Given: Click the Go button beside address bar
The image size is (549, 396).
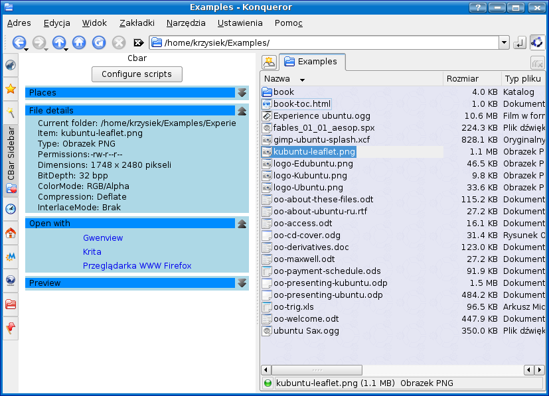Looking at the screenshot, I should tap(520, 42).
